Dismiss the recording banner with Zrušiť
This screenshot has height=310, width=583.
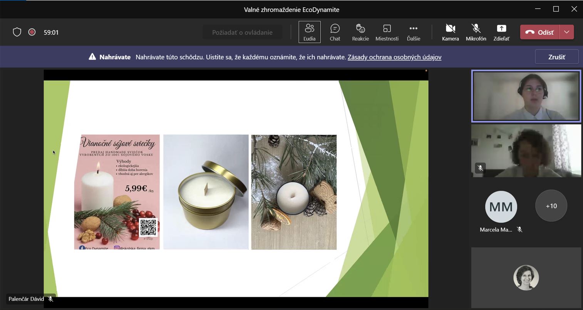point(556,57)
